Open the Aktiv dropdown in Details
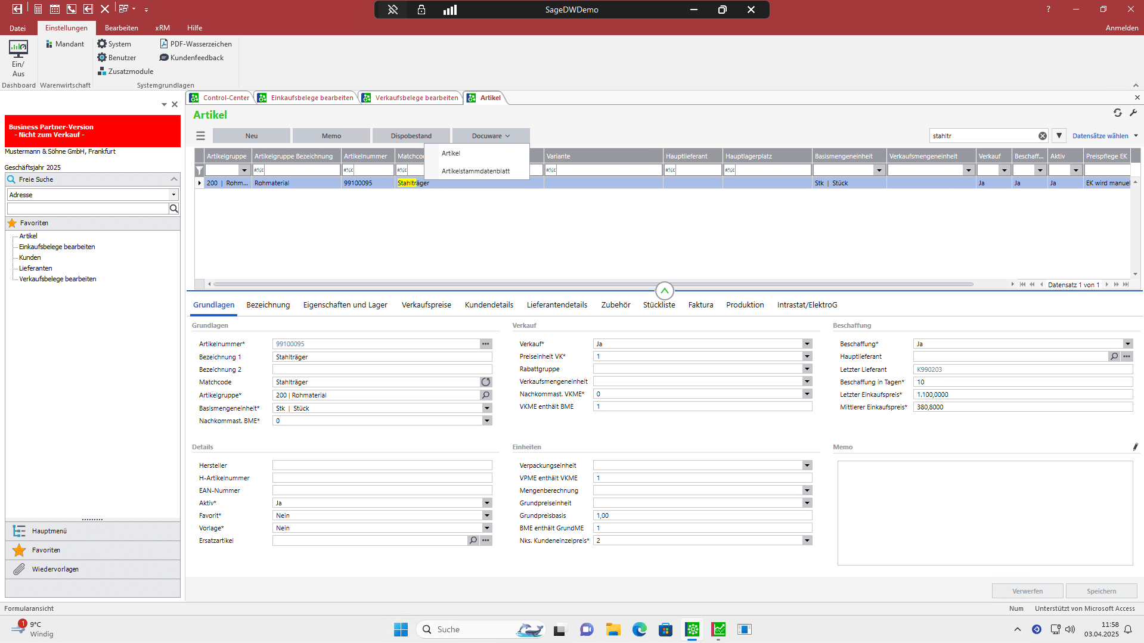 click(486, 503)
